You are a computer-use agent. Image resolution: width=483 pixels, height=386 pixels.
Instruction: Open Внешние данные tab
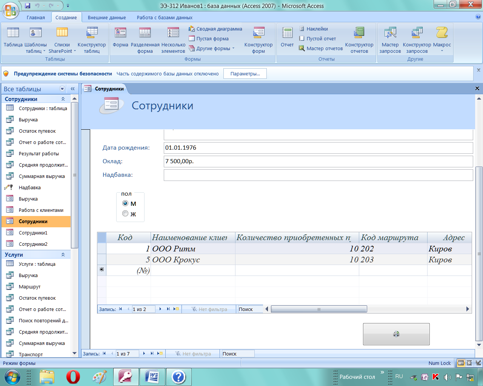click(107, 17)
